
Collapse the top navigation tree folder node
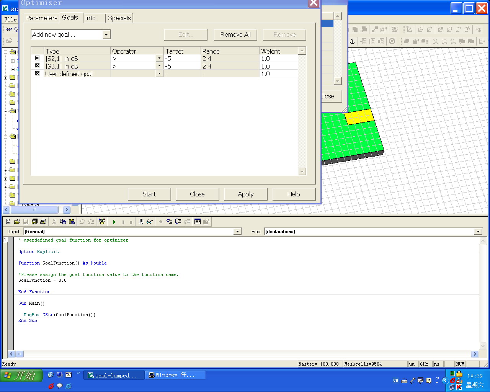pos(6,52)
